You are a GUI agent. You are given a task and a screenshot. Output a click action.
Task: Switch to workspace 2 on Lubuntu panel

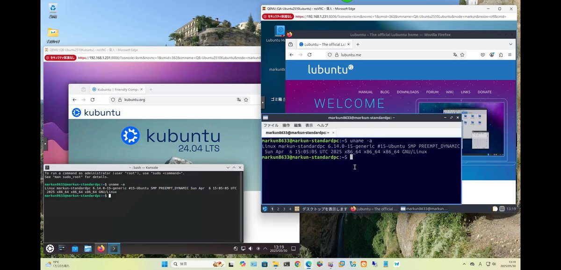278,209
